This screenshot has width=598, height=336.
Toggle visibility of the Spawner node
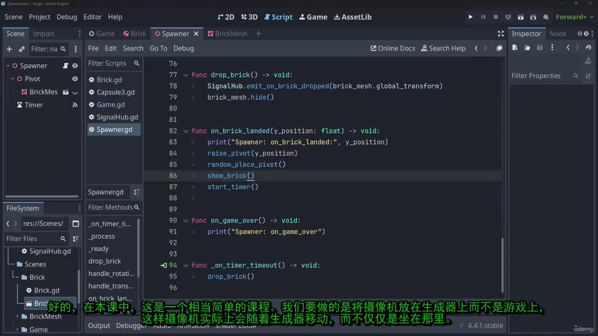coord(75,66)
